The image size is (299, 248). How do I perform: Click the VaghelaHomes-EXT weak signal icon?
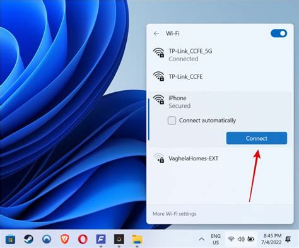point(159,158)
